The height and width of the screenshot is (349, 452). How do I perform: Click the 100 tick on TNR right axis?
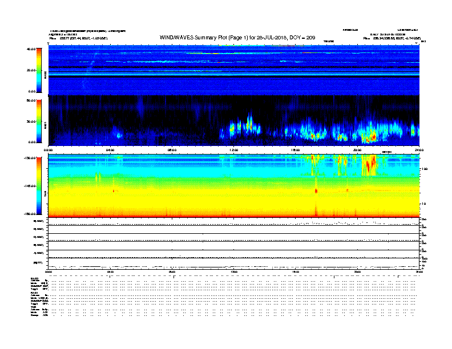425,169
